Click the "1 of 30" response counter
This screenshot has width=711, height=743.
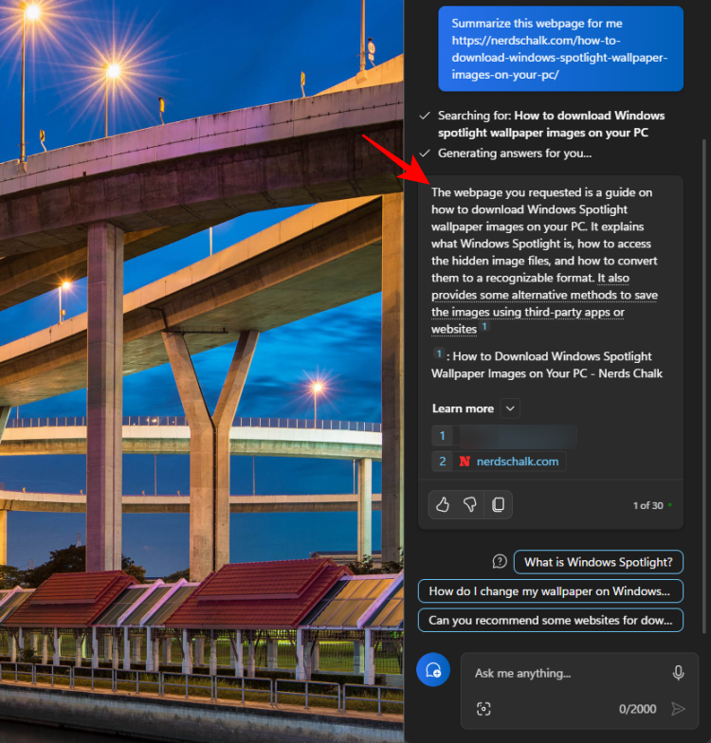click(648, 505)
